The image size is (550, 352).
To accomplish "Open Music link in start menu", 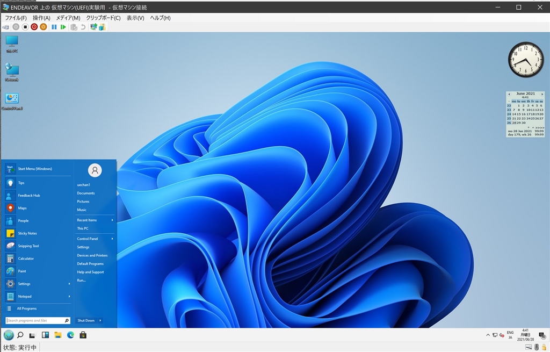I will [82, 210].
